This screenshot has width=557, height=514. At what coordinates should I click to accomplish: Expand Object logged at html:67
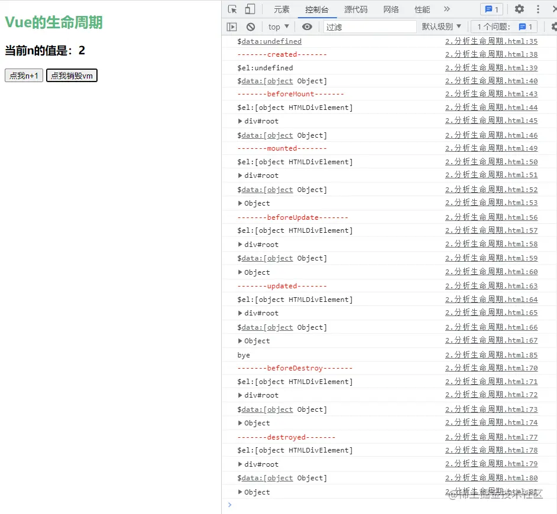[240, 341]
